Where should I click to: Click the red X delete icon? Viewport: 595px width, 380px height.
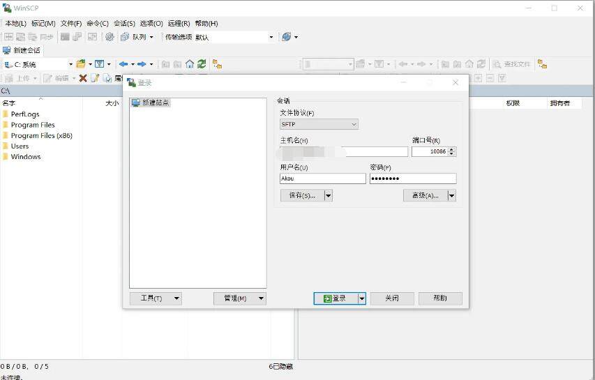tap(83, 78)
